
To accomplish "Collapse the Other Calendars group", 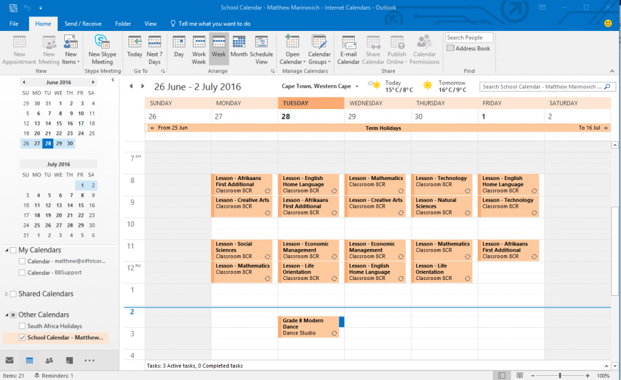I will pyautogui.click(x=7, y=315).
